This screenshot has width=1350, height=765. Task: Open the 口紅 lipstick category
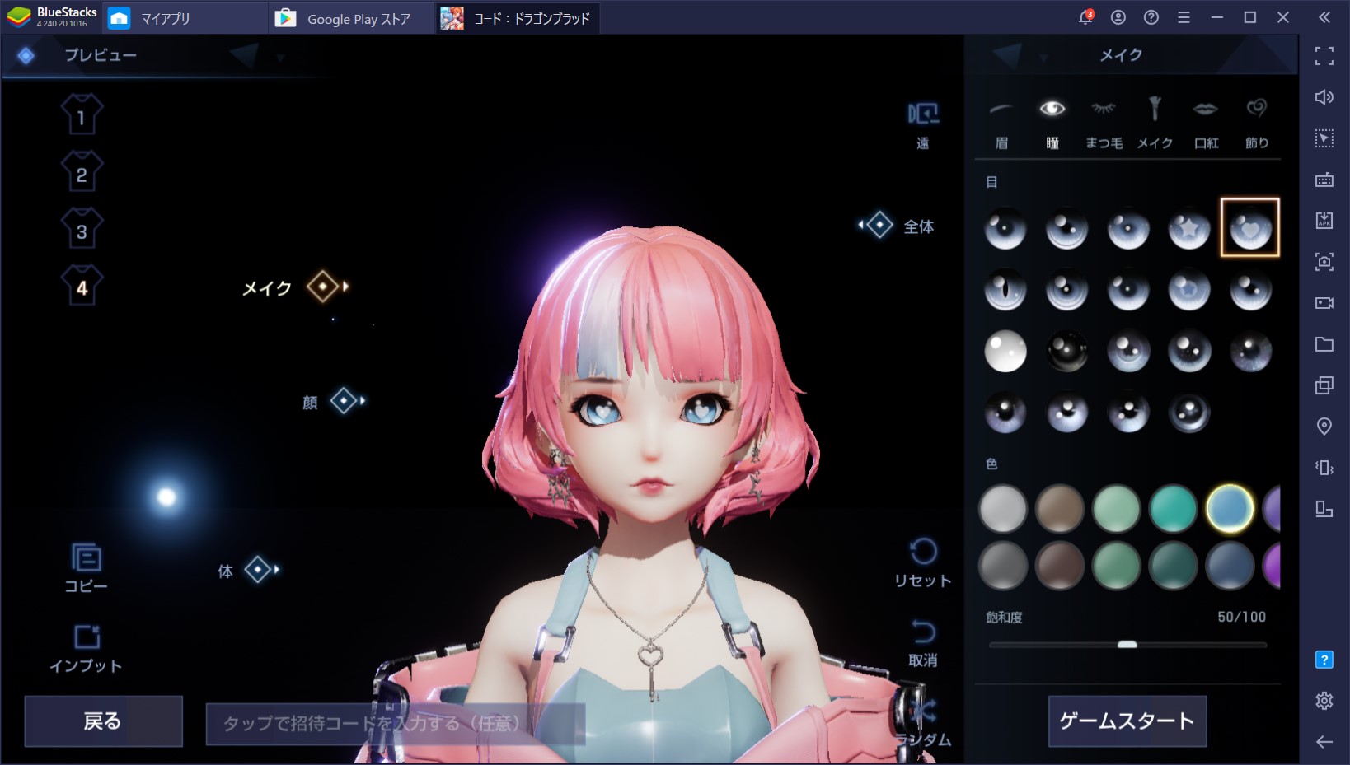[1206, 122]
